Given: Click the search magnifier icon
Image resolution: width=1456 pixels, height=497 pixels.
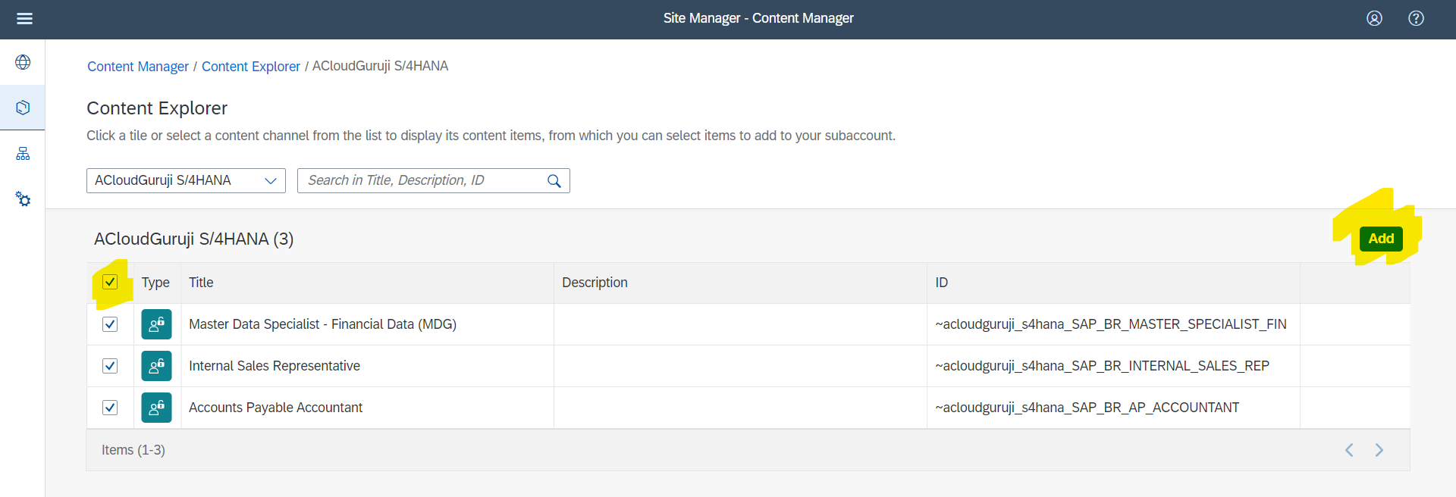Looking at the screenshot, I should [x=554, y=181].
